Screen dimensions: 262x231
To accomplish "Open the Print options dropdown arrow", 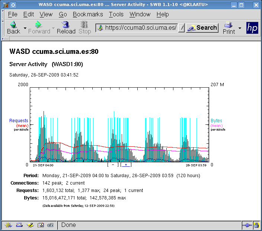I will (x=240, y=28).
